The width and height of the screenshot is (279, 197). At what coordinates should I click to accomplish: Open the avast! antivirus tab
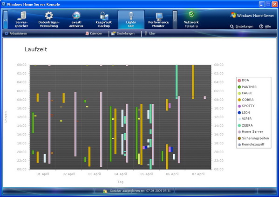tap(76, 20)
